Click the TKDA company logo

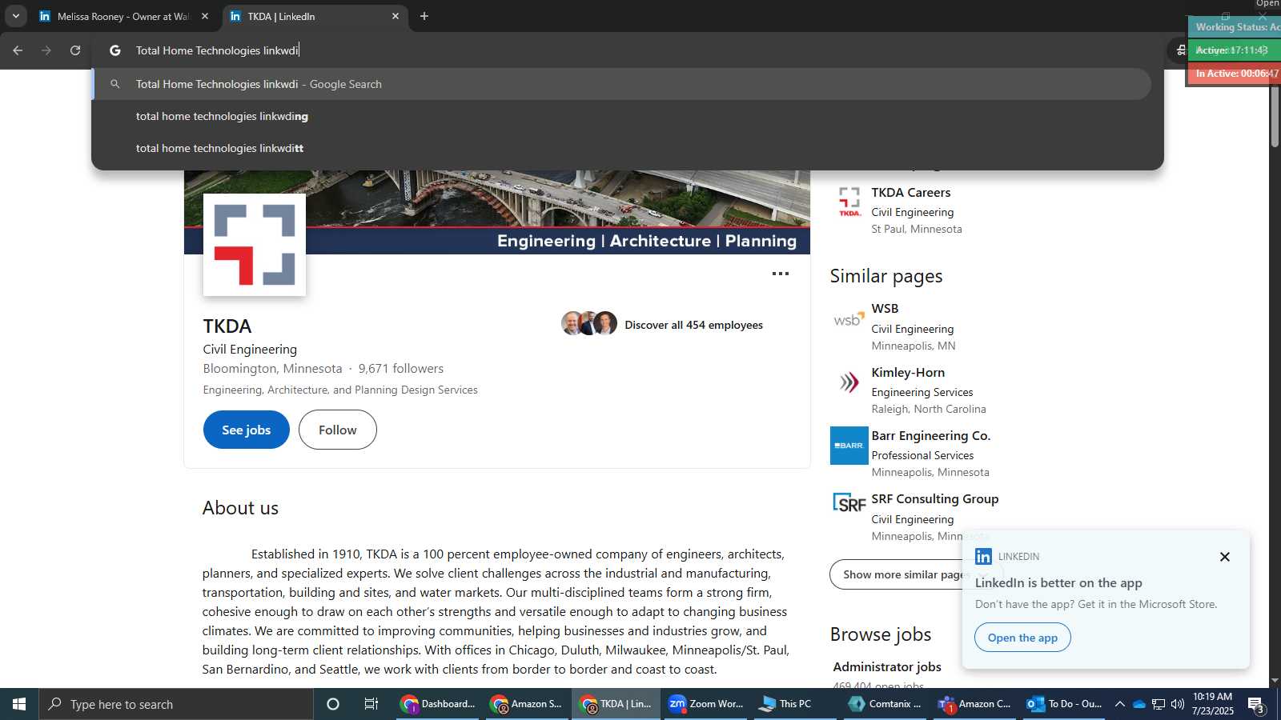255,245
